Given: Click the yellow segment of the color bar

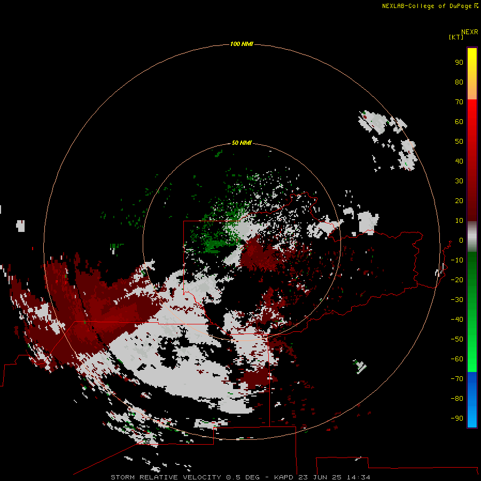Looking at the screenshot, I should (472, 74).
